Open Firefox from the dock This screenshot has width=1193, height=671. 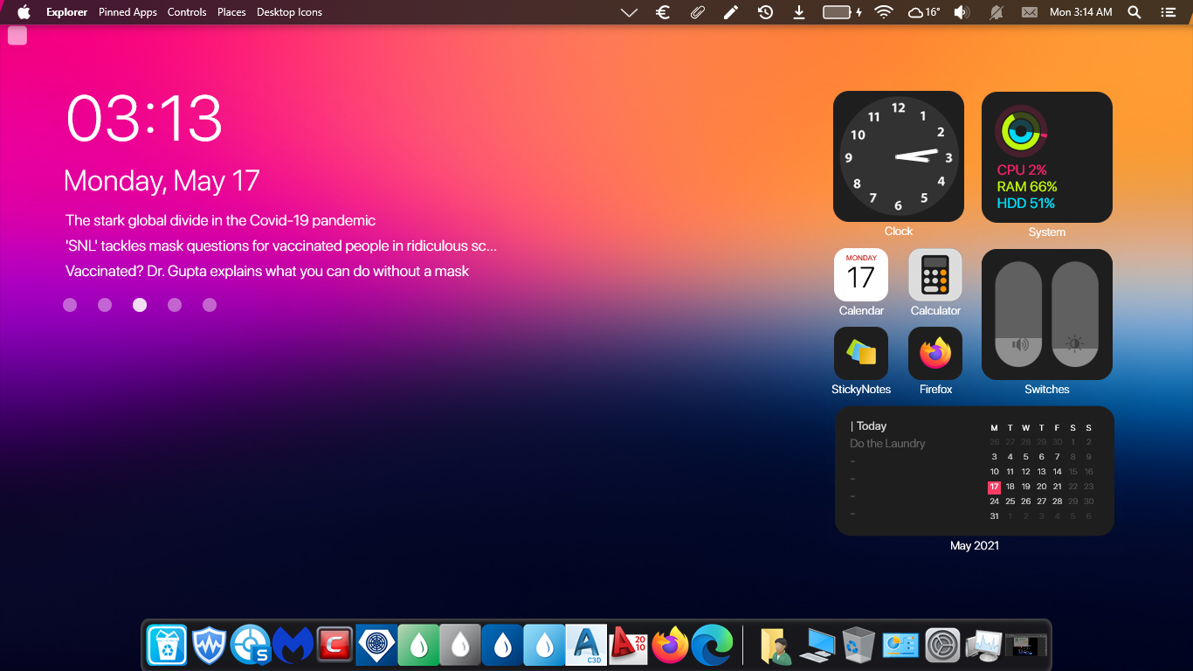pyautogui.click(x=670, y=646)
